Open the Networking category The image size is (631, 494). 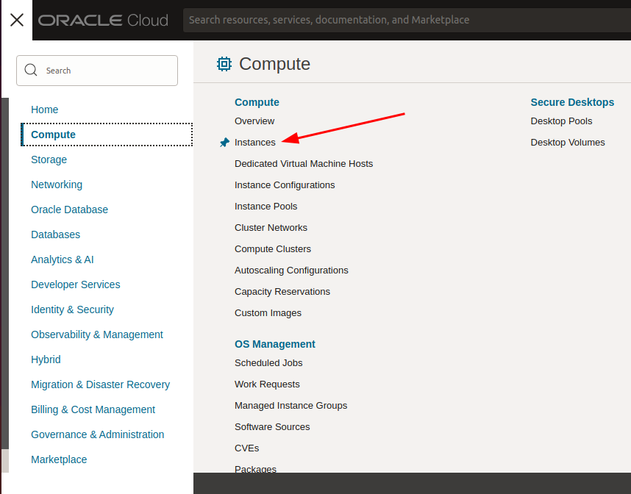[57, 185]
